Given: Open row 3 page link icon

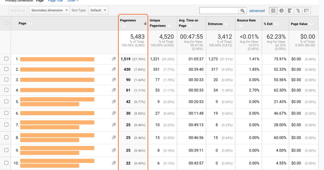Looking at the screenshot, I should tap(114, 80).
